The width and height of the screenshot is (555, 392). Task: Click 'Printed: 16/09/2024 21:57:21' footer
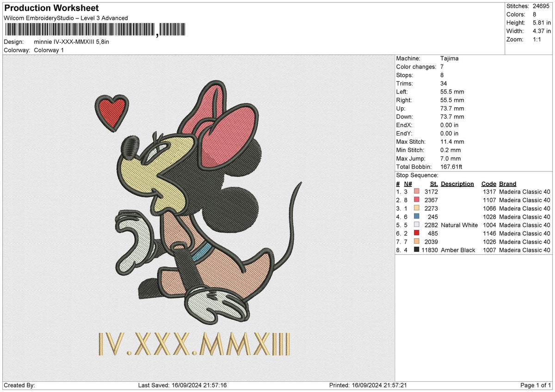368,385
